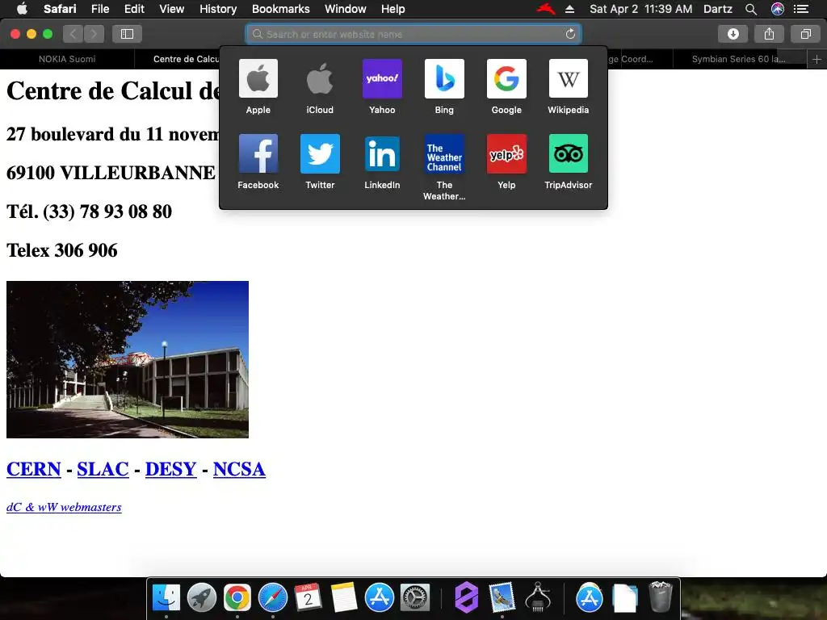Show tab overview

(x=805, y=34)
